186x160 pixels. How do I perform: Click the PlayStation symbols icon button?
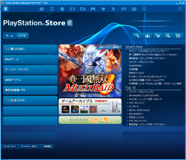click(x=178, y=36)
